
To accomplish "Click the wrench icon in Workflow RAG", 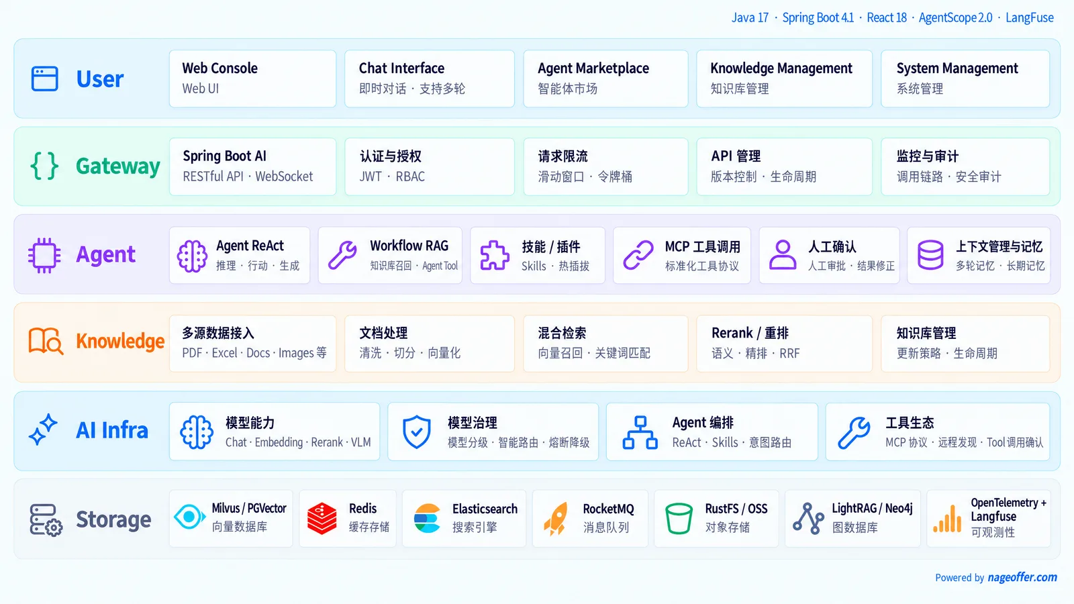I will click(x=342, y=255).
